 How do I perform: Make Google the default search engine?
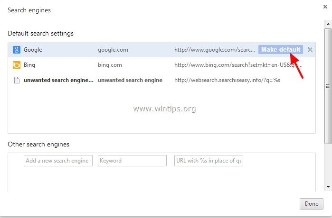(280, 50)
